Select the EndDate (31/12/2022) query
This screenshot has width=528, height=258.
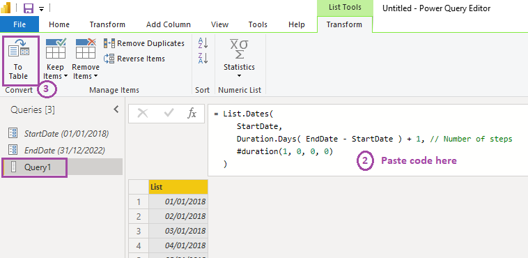(x=61, y=150)
